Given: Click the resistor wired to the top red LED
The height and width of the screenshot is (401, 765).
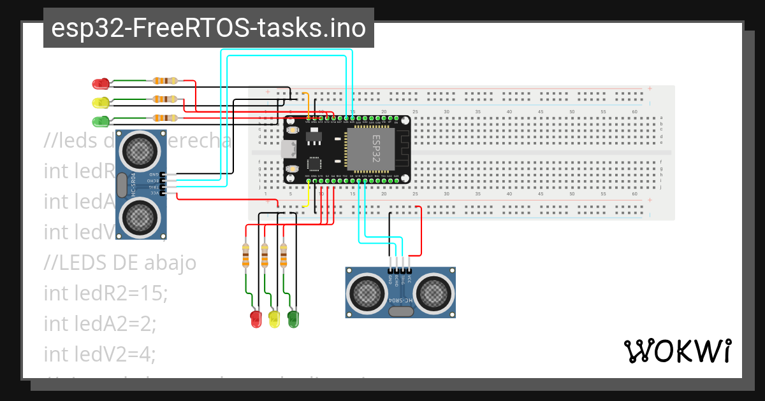Looking at the screenshot, I should pos(164,81).
